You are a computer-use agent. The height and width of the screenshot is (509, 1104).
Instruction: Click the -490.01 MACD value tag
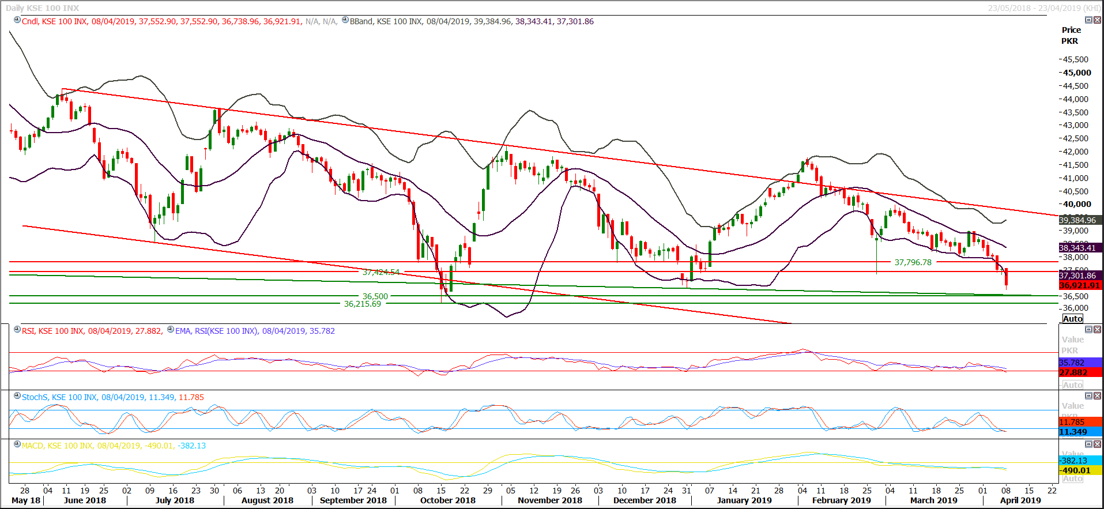(x=1080, y=470)
